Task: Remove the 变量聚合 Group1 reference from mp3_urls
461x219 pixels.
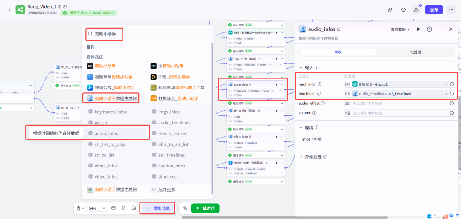Action: pyautogui.click(x=446, y=84)
